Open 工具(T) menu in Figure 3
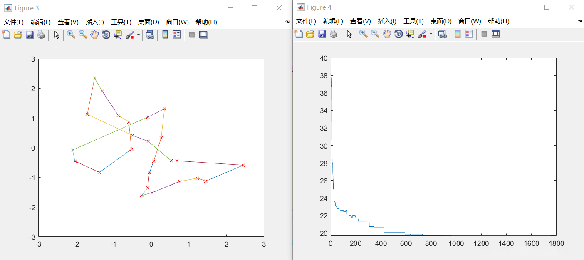This screenshot has width=584, height=260. pos(121,22)
